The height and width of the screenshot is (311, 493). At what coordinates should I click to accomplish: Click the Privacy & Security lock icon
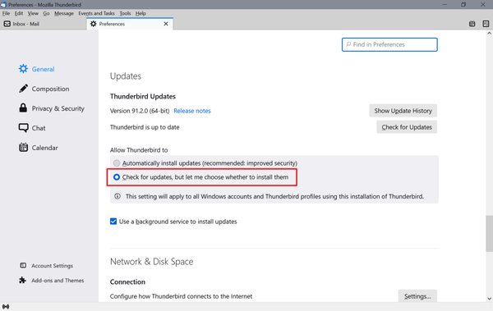23,108
